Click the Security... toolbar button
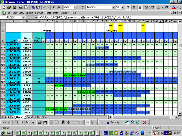 (x=116, y=123)
